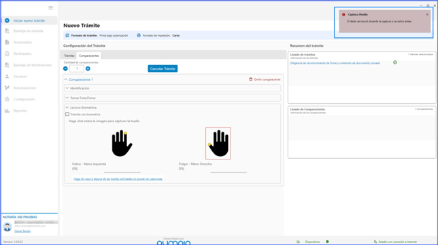Screen dimensions: 438x245
Task: Open Rechazados in sidebar
Action: (x=22, y=54)
